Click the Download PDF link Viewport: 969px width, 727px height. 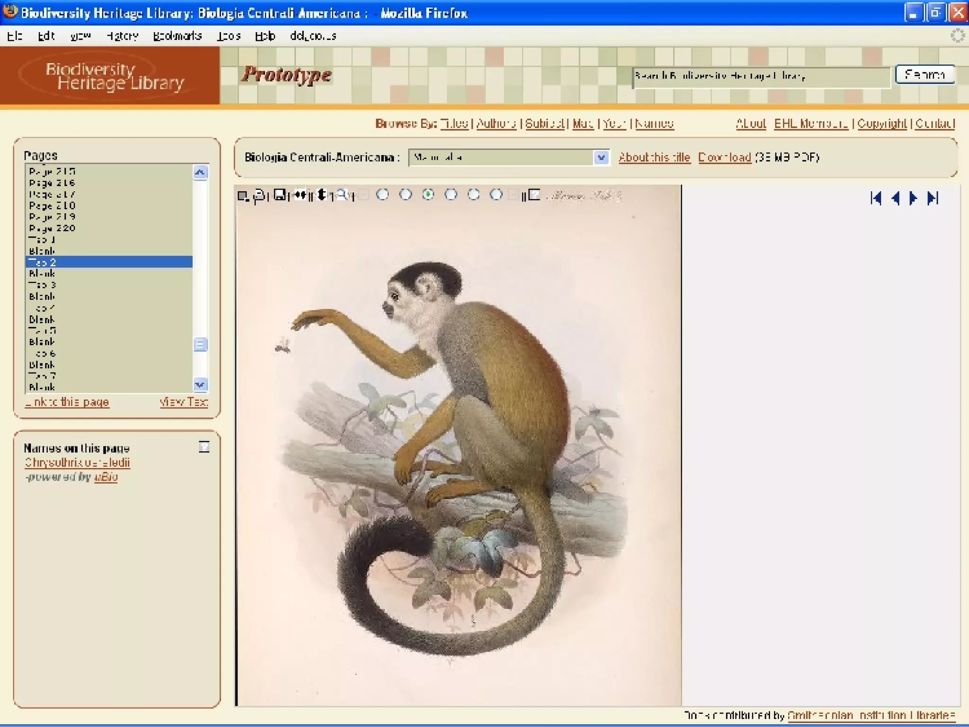pyautogui.click(x=724, y=158)
